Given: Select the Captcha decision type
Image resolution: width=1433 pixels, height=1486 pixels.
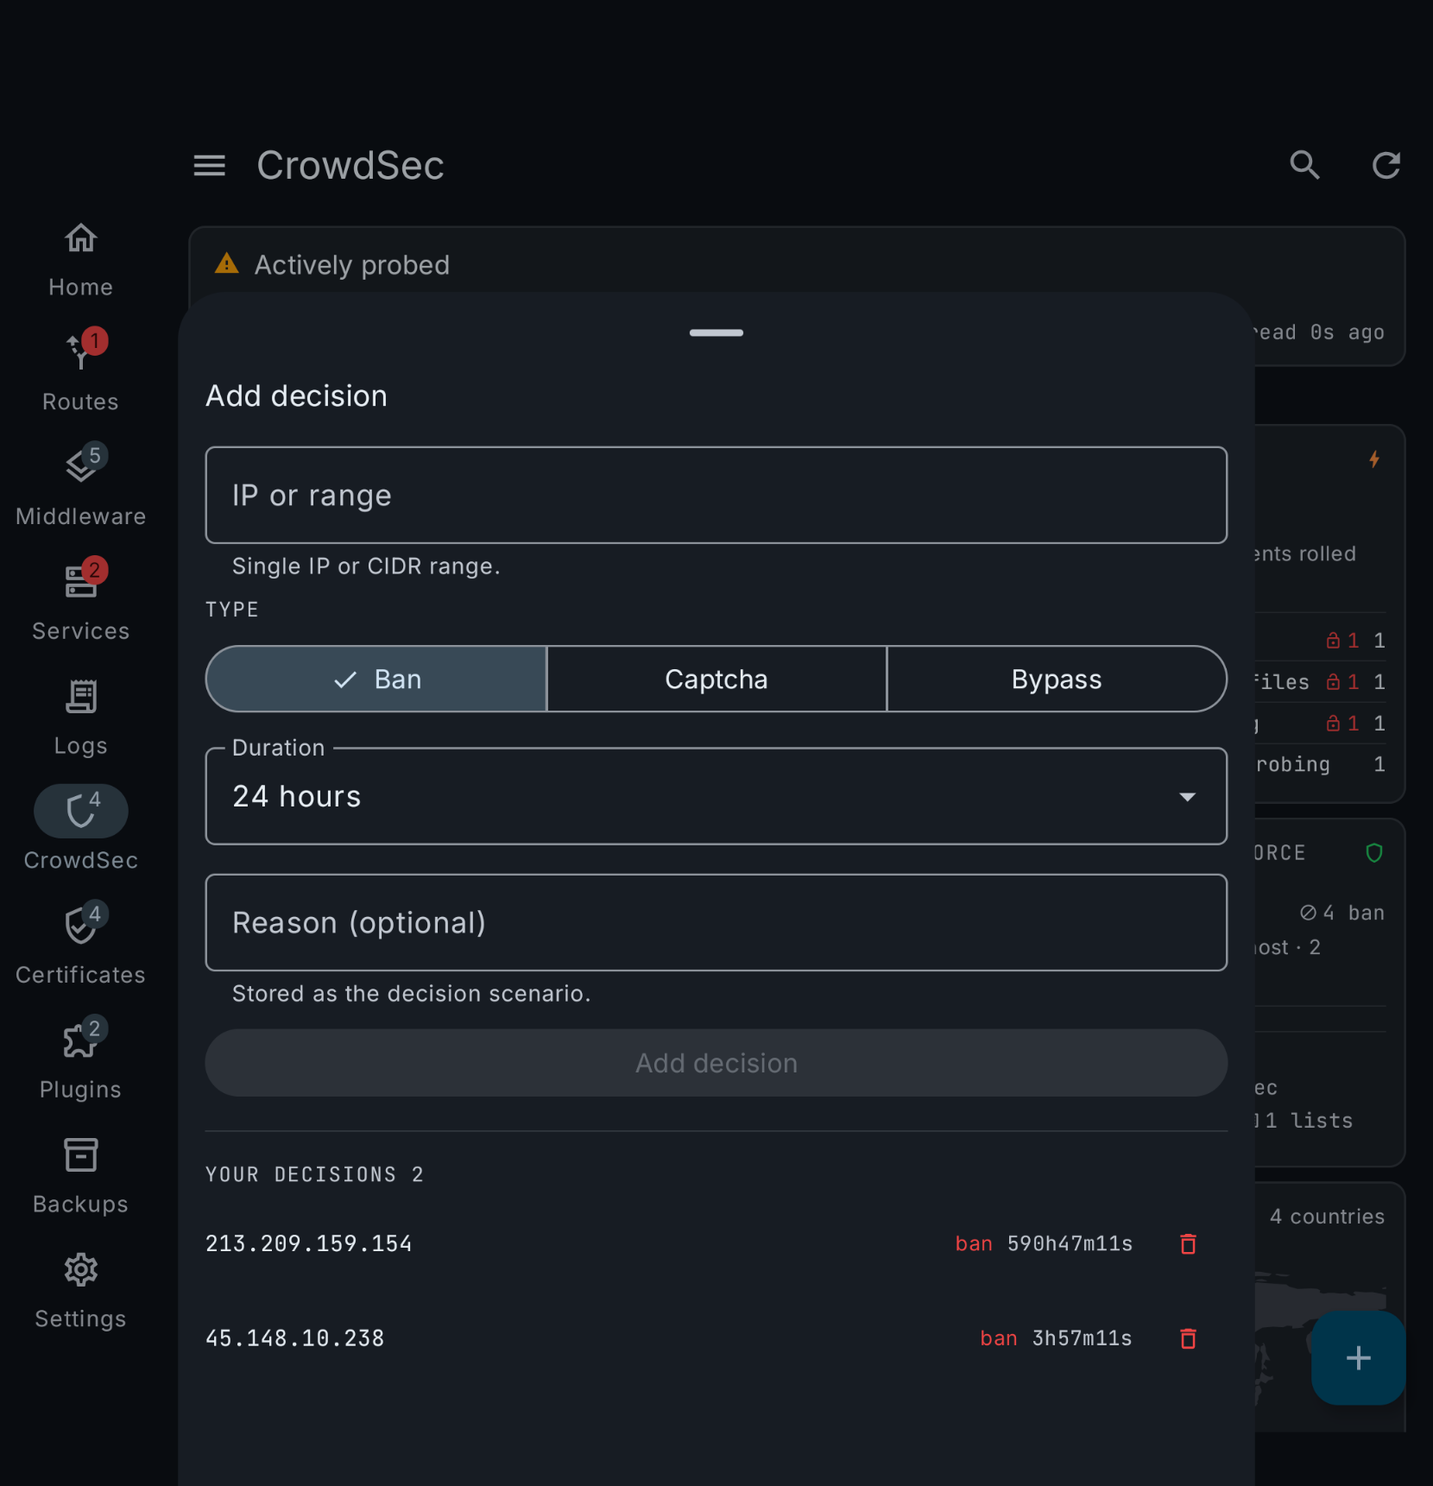Looking at the screenshot, I should (716, 679).
